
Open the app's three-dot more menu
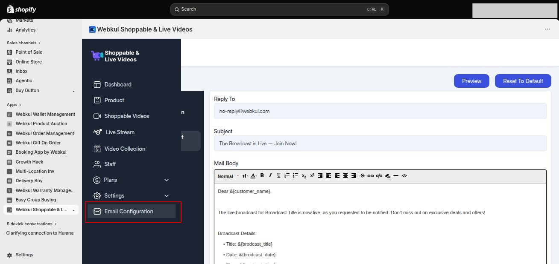[x=547, y=29]
